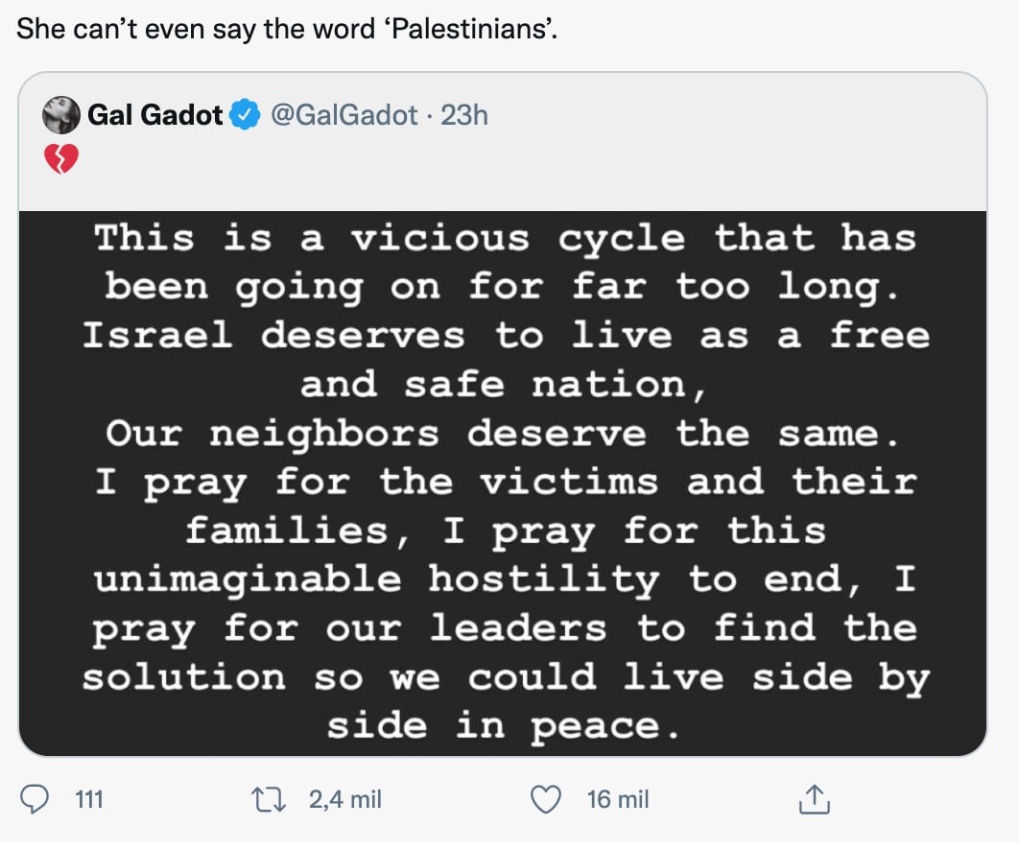Click the reply speech bubble icon

pyautogui.click(x=35, y=799)
